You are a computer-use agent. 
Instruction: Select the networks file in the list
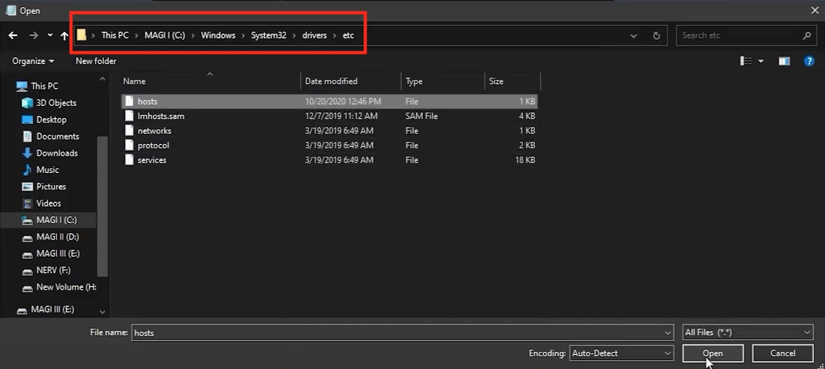155,131
